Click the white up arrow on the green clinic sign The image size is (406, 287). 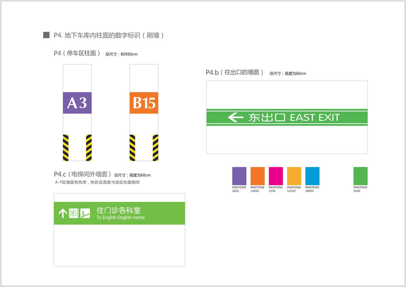click(63, 213)
